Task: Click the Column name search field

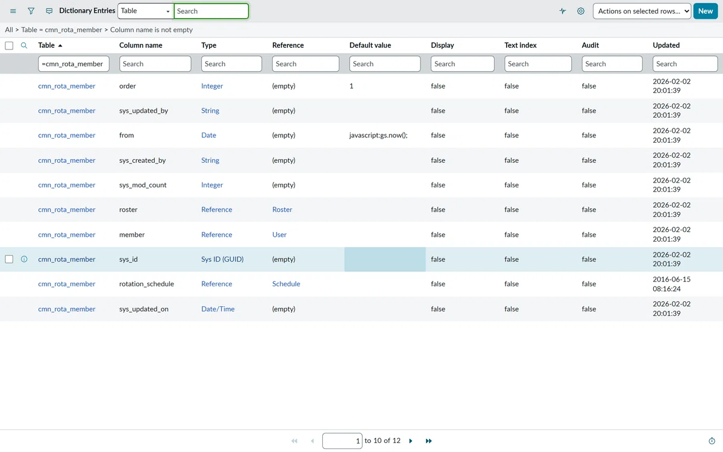Action: tap(155, 64)
